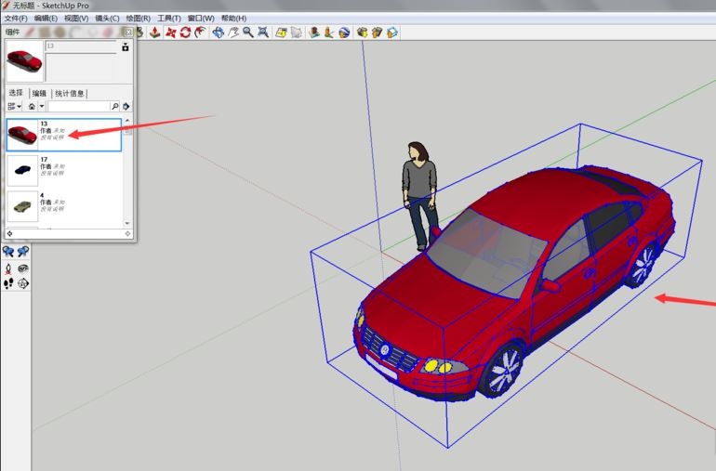Switch to the 统计信息 tab
716x471 pixels.
click(x=70, y=93)
